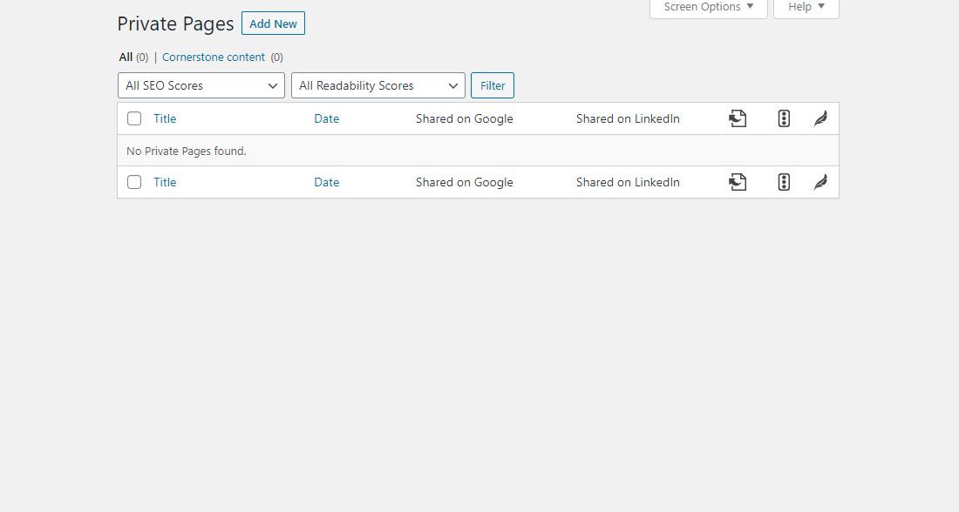Click the SEO score traffic-light icon in header

click(784, 118)
